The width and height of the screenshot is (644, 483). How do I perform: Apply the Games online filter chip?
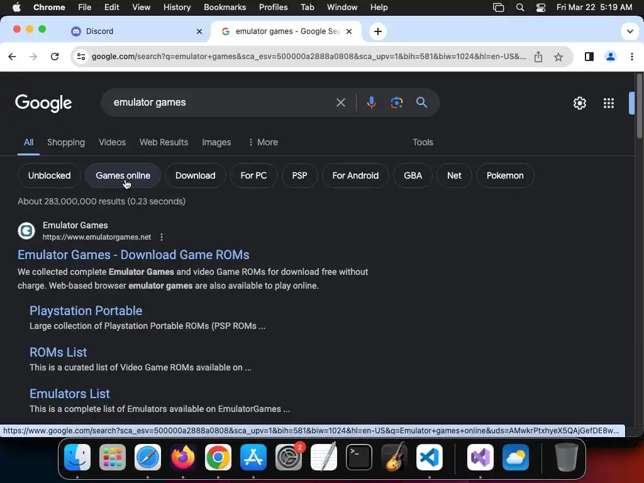click(x=123, y=176)
